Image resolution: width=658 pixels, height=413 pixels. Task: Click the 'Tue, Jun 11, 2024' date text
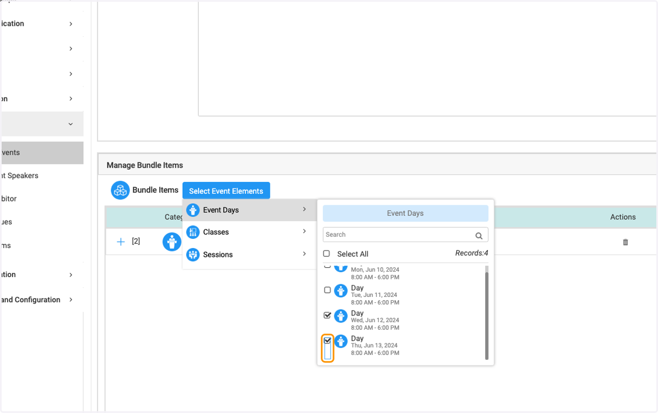[374, 295]
